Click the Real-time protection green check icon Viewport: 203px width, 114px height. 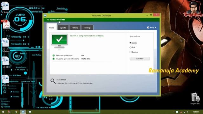54,55
